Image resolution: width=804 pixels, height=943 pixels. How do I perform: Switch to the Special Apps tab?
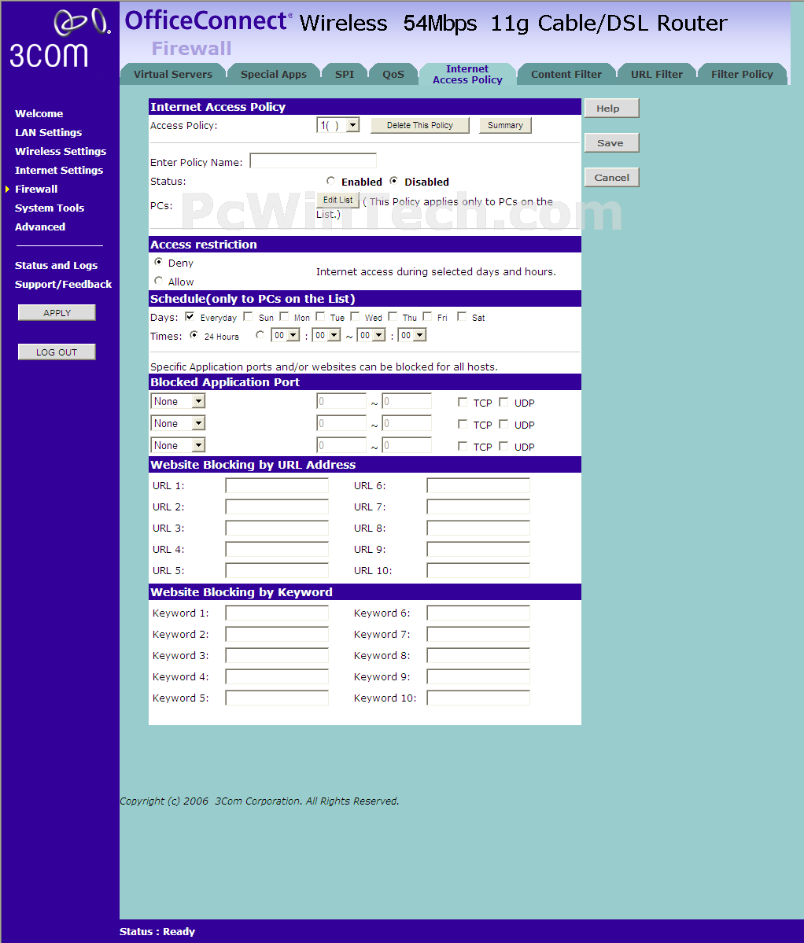pos(274,74)
